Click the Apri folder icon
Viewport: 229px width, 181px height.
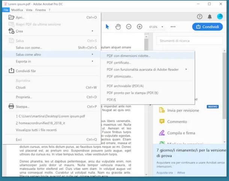click(x=11, y=17)
